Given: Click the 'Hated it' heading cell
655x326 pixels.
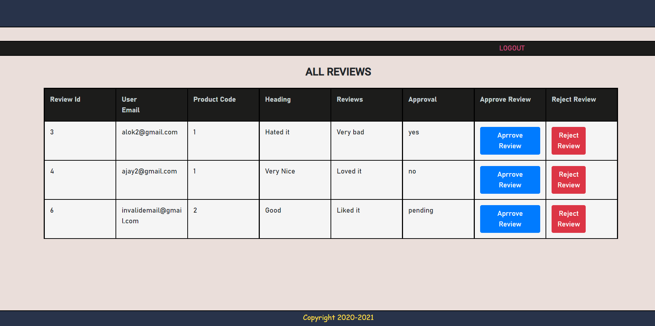Looking at the screenshot, I should click(295, 141).
